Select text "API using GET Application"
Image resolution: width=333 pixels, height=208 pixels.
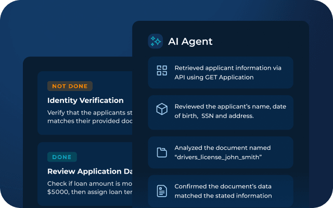point(214,77)
